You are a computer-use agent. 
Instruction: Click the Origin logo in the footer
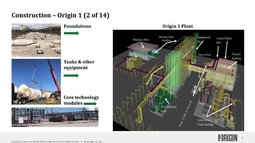228,138
